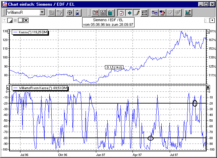This screenshot has height=158, width=217.
Task: Click the double horizontal arrows icon
Action: (145, 13)
